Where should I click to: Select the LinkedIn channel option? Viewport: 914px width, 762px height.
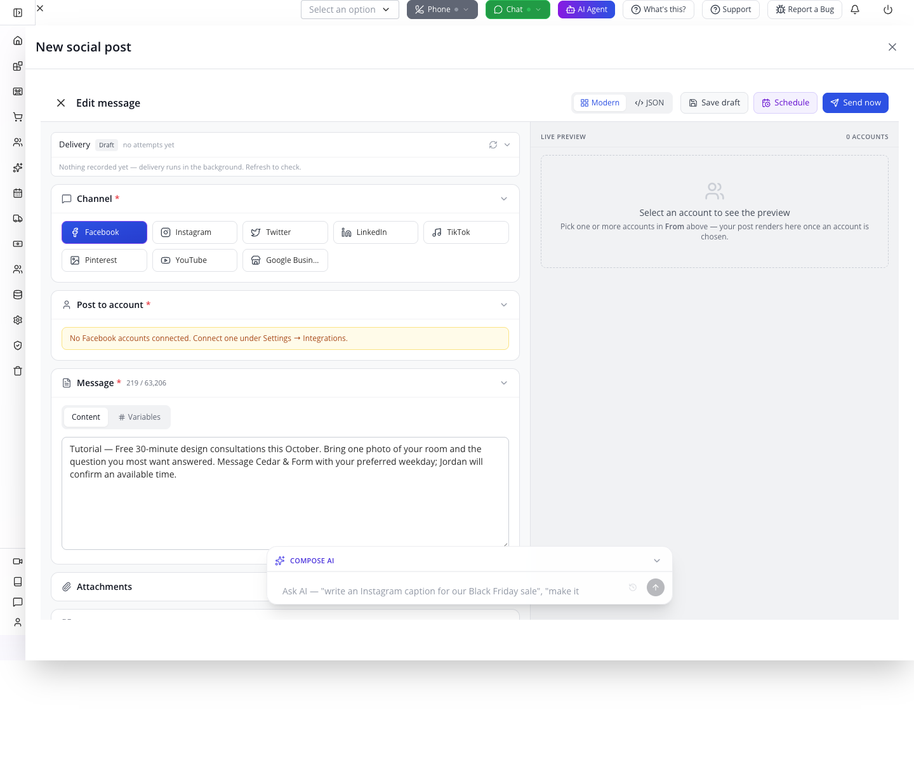tap(376, 232)
